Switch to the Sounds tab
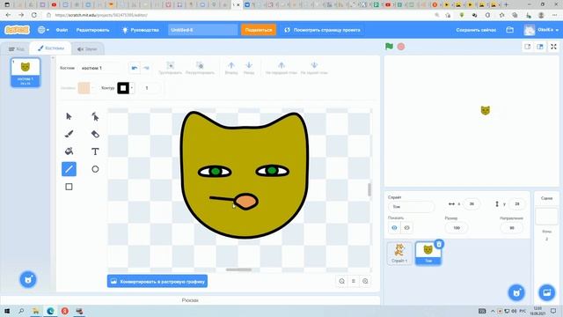The width and height of the screenshot is (563, 317). pyautogui.click(x=87, y=49)
